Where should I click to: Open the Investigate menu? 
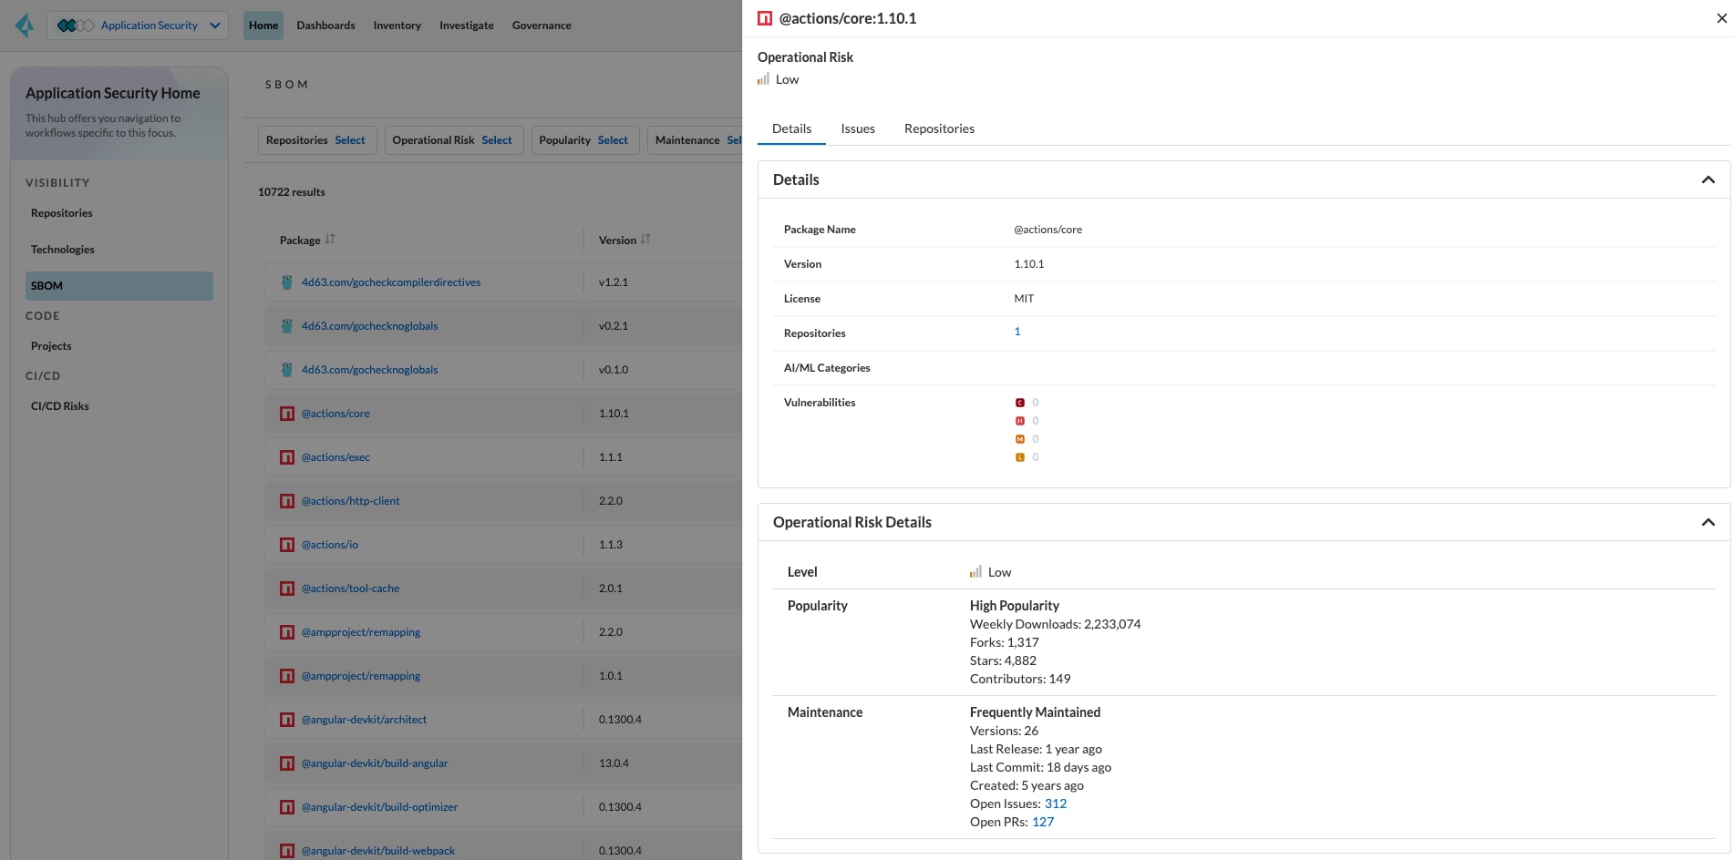pyautogui.click(x=467, y=26)
